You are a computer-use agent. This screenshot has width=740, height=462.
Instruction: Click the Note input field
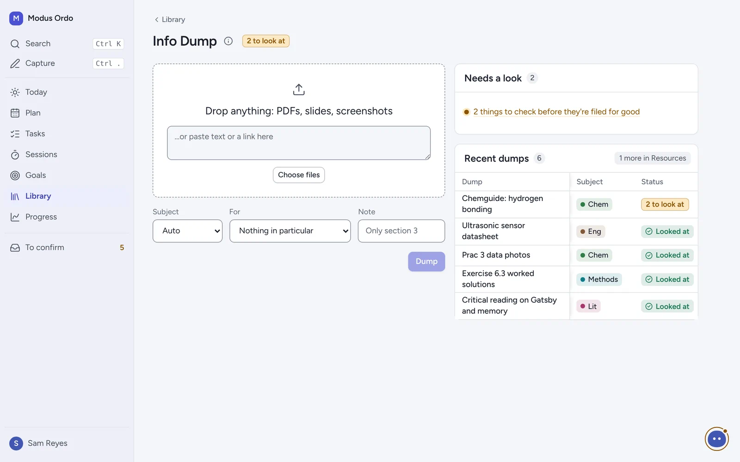[401, 231]
